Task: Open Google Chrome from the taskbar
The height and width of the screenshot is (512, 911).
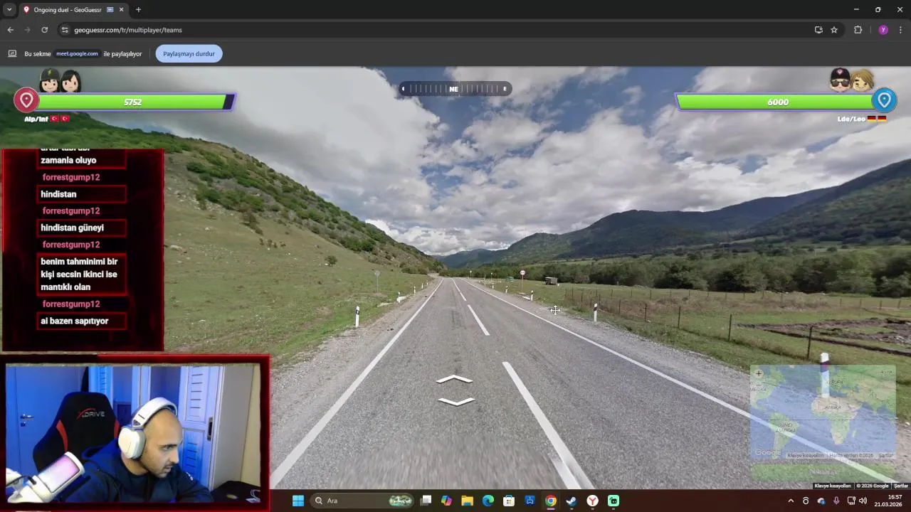Action: pyautogui.click(x=551, y=501)
